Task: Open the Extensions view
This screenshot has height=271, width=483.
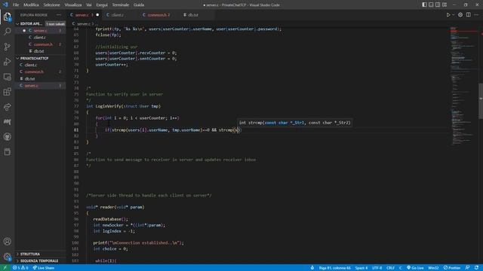Action: click(x=7, y=92)
